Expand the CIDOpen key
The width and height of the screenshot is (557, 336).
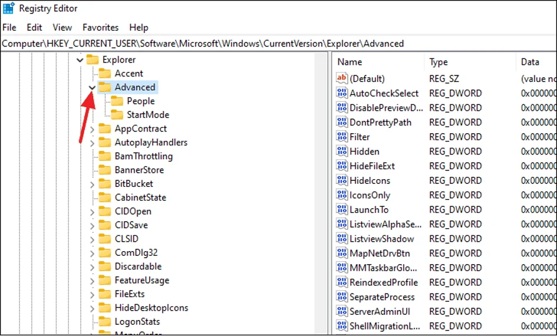click(92, 212)
